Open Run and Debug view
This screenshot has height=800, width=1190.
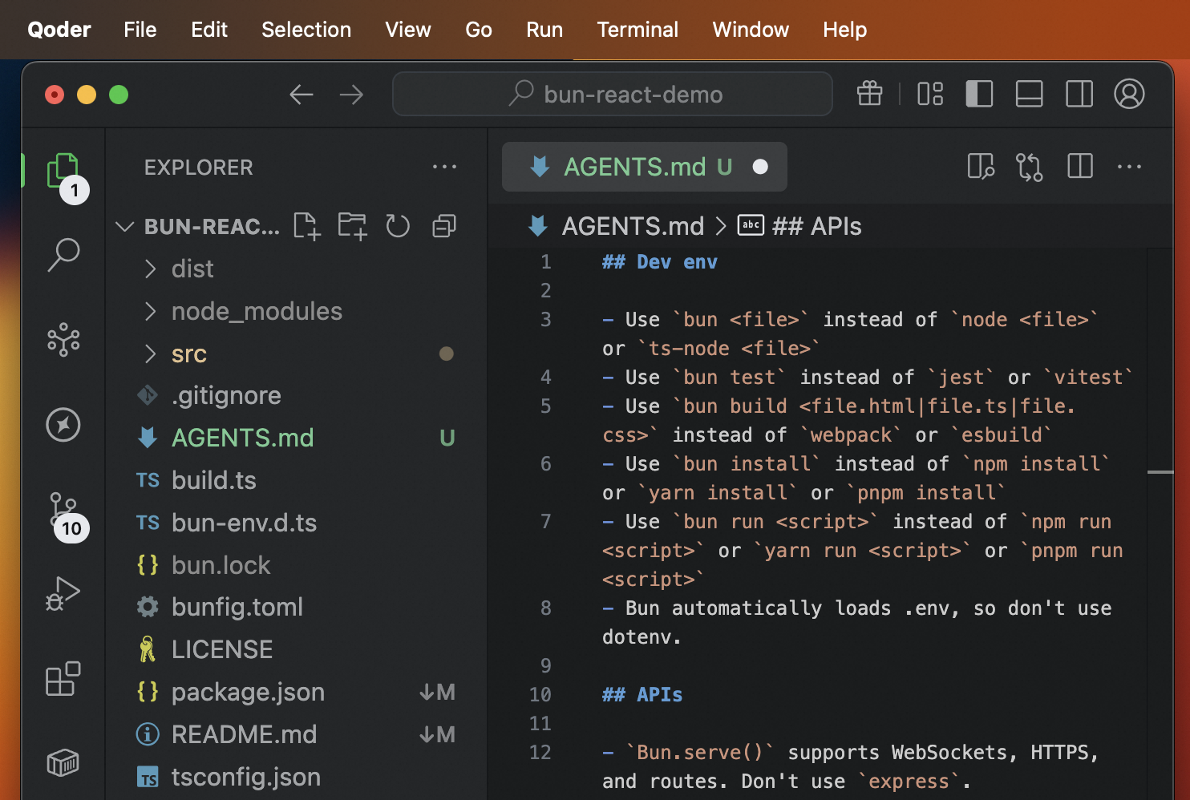coord(63,594)
